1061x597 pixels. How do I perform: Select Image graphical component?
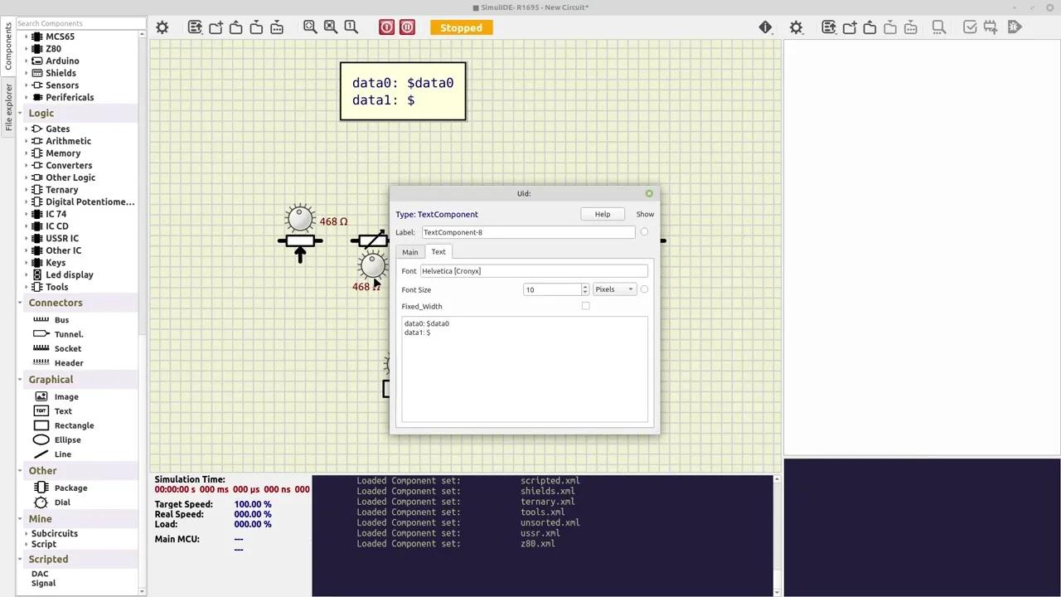point(66,396)
